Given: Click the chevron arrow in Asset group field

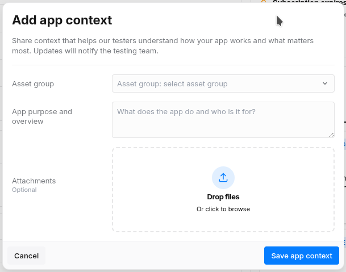Looking at the screenshot, I should pyautogui.click(x=325, y=83).
